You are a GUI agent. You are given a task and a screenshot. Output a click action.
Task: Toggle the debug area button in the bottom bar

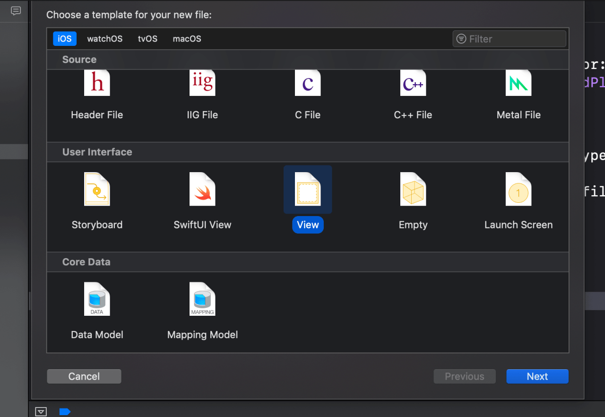point(41,411)
